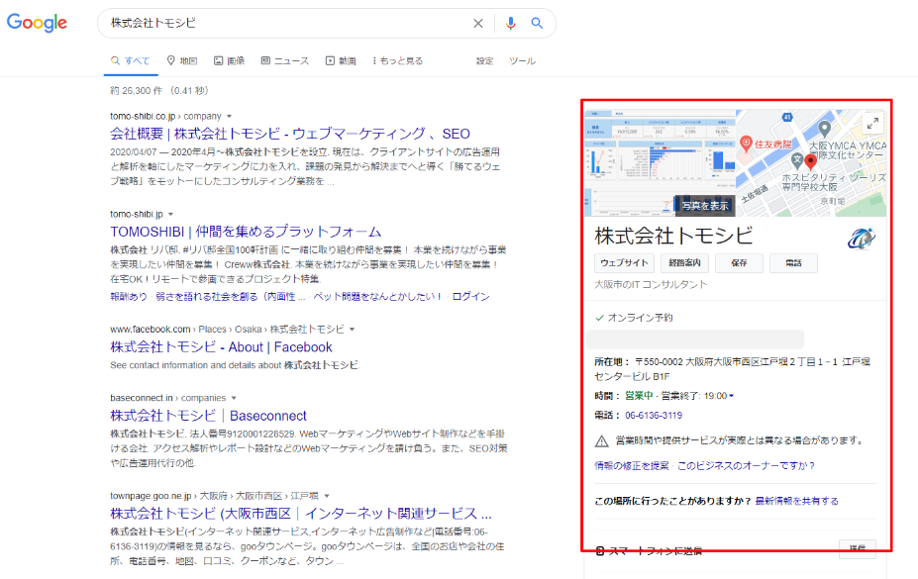Viewport: 918px width, 579px height.
Task: Submit search with the magnifier icon
Action: tap(537, 24)
